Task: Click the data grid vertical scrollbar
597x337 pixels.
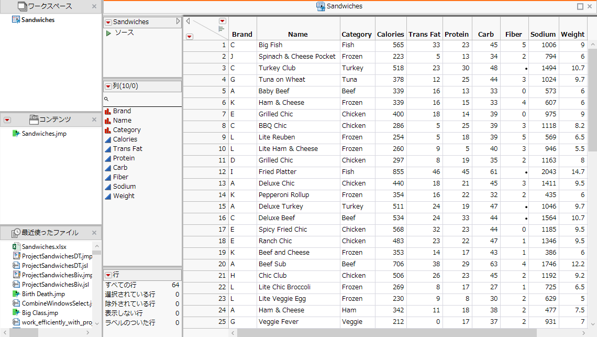Action: (x=592, y=100)
